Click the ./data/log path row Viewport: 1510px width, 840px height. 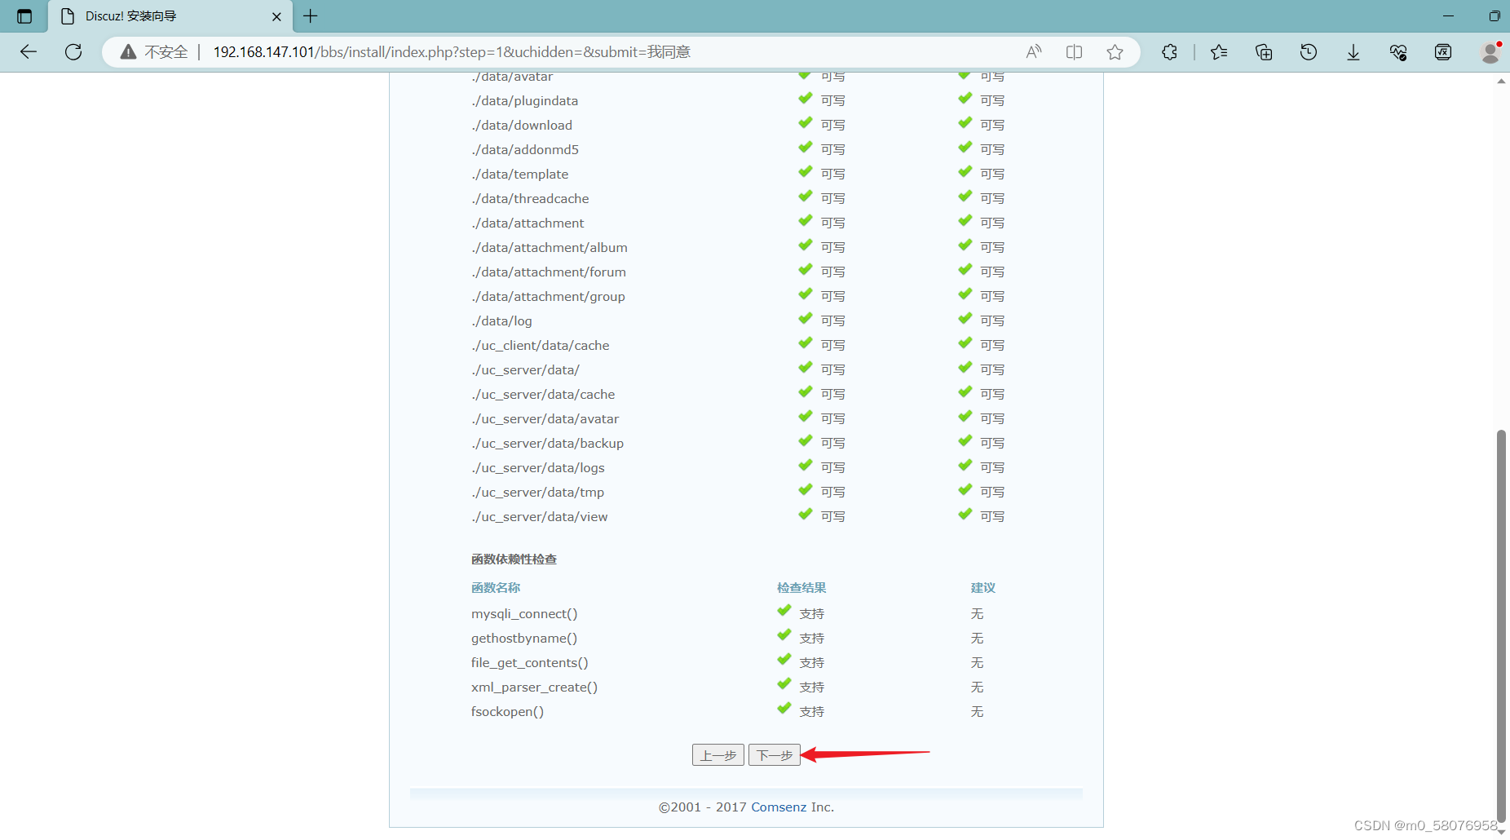501,321
